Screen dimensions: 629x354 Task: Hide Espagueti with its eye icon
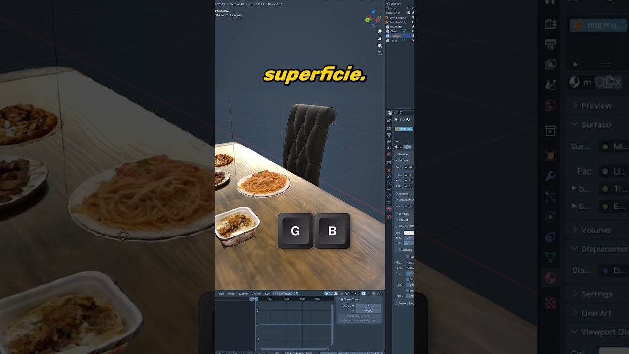tap(413, 36)
